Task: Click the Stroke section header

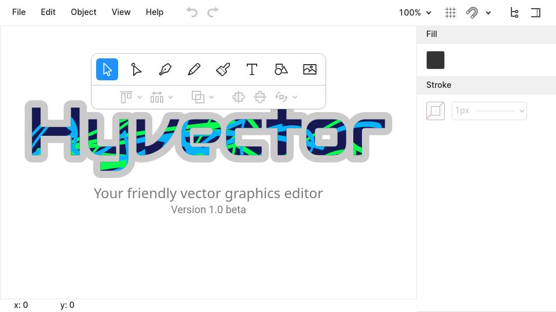Action: pyautogui.click(x=487, y=86)
